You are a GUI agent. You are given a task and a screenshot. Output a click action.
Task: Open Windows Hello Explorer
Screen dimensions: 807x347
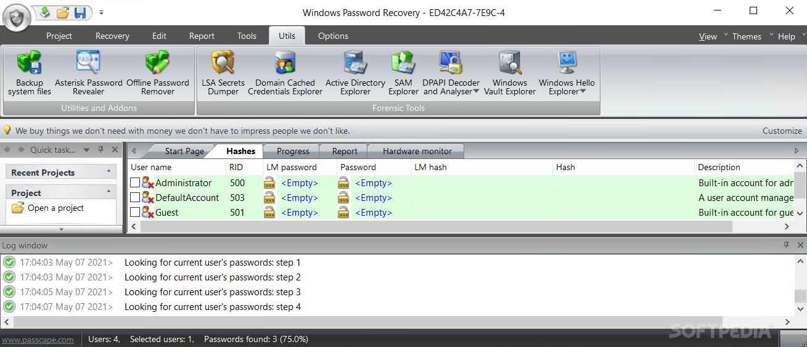567,73
